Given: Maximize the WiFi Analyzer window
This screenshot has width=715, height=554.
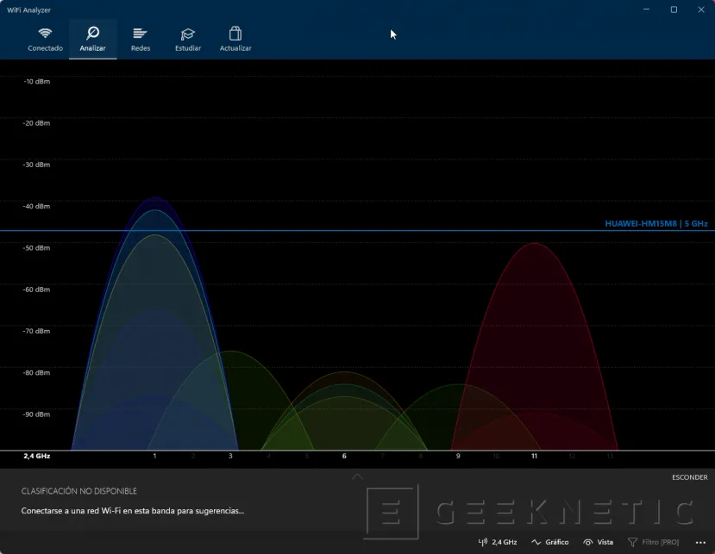Looking at the screenshot, I should point(674,9).
